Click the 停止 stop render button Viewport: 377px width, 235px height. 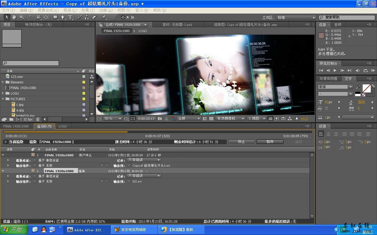[x=241, y=142]
